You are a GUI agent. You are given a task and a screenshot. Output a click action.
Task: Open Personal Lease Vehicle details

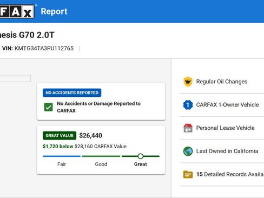pos(222,128)
